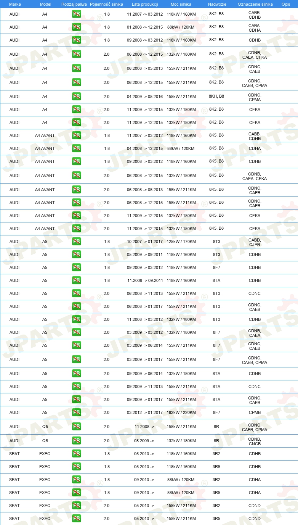Viewport: 298px width, 525px height.
Task: Click the PB icon in the A4 AVANT CDNB, CAEA, CFKA row
Action: [77, 176]
